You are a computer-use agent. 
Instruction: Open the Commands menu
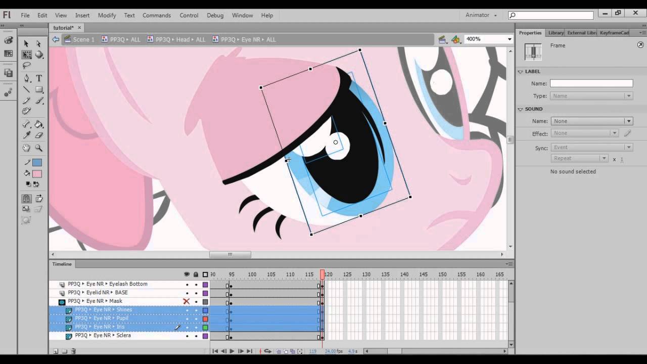157,15
